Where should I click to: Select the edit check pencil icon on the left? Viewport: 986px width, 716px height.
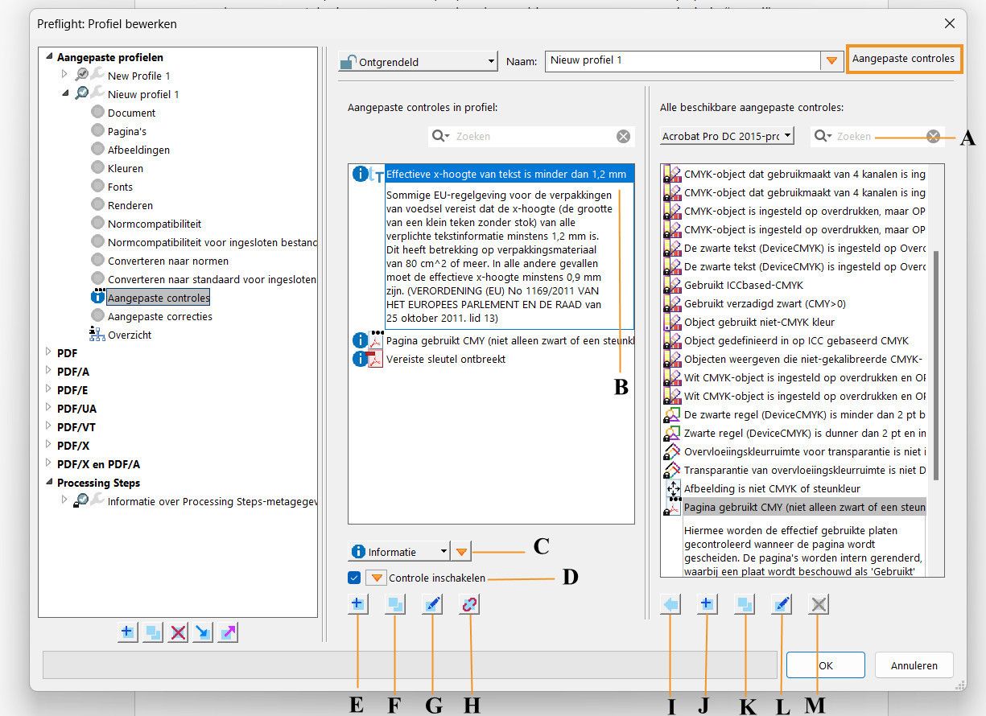432,603
